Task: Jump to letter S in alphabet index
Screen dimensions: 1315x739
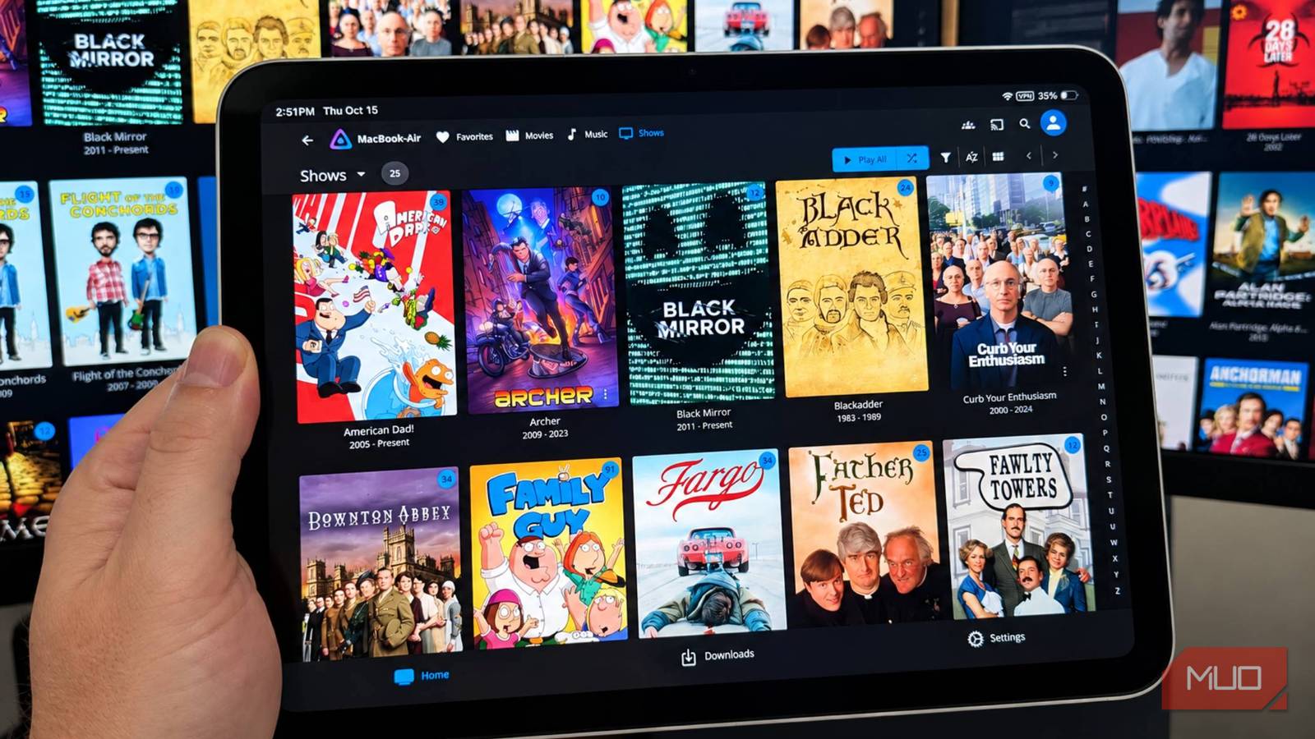Action: pos(1108,480)
